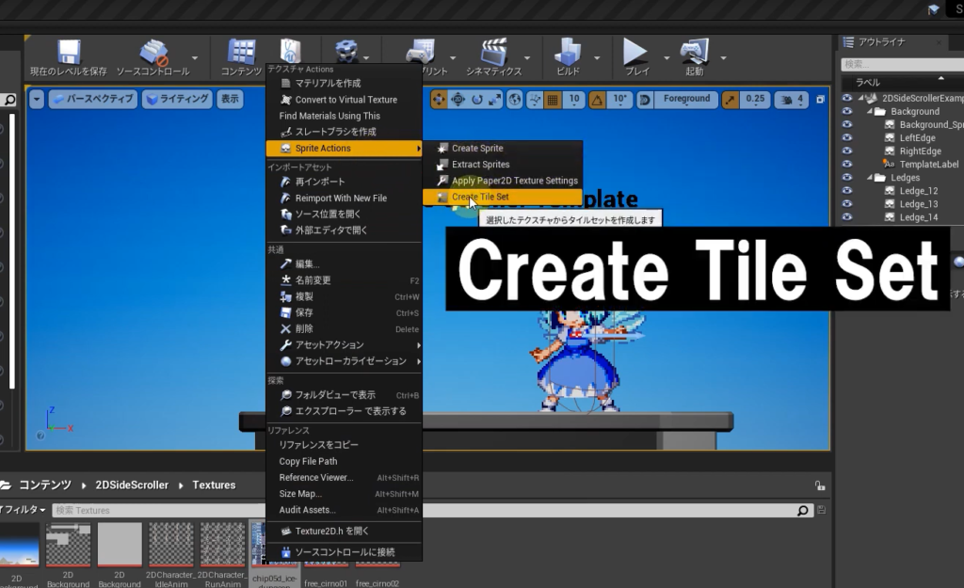Image resolution: width=964 pixels, height=588 pixels.
Task: Navigate to 2DSideScroller in the breadcrumb path
Action: pyautogui.click(x=132, y=485)
